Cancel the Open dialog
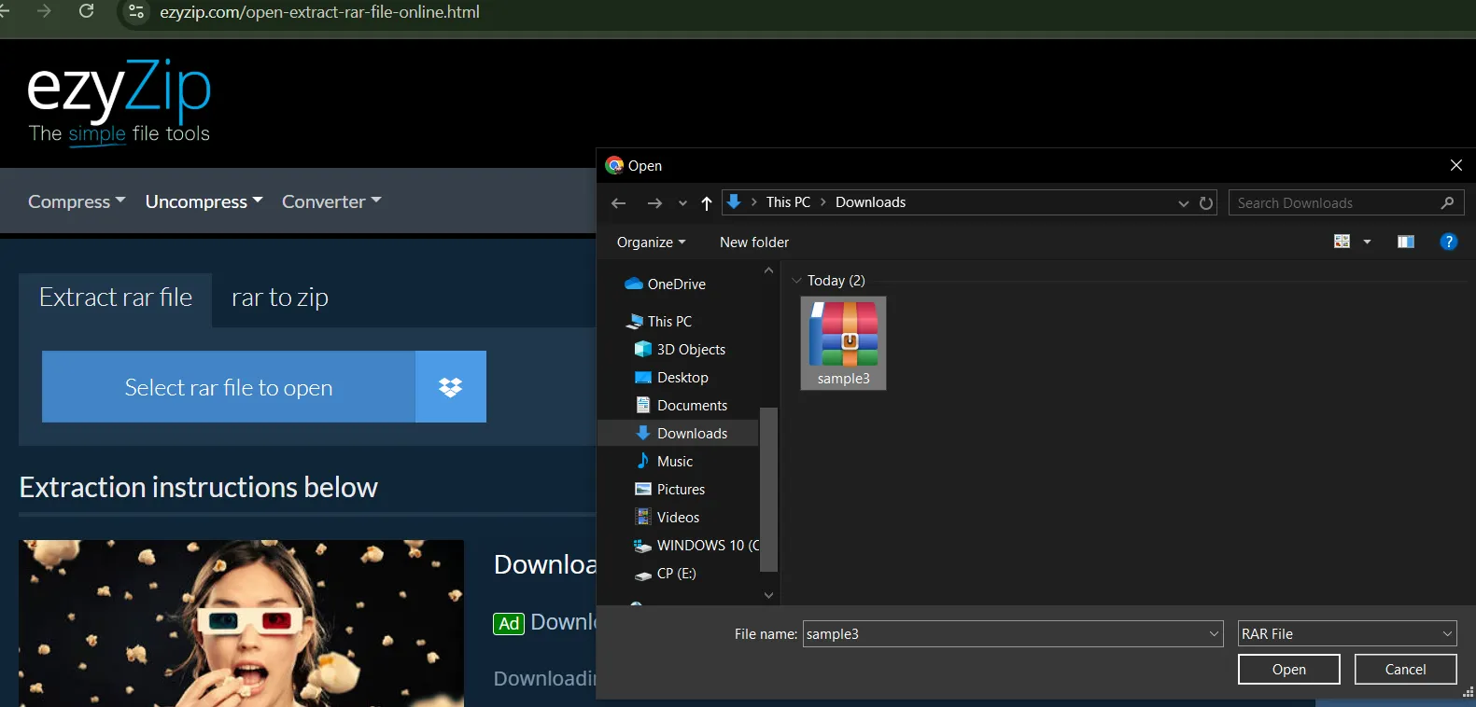 pos(1405,669)
